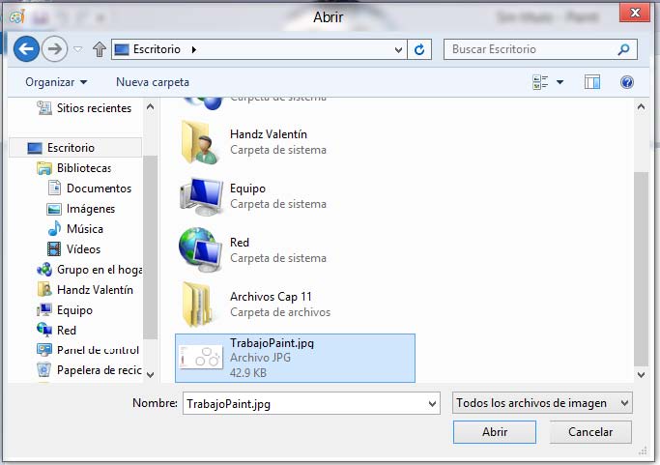Open the recent locations dropdown arrow
The image size is (660, 465).
click(x=78, y=49)
